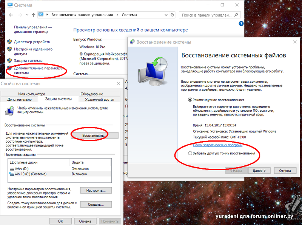Click the Система window title icon
The image size is (302, 225).
(x=10, y=5)
